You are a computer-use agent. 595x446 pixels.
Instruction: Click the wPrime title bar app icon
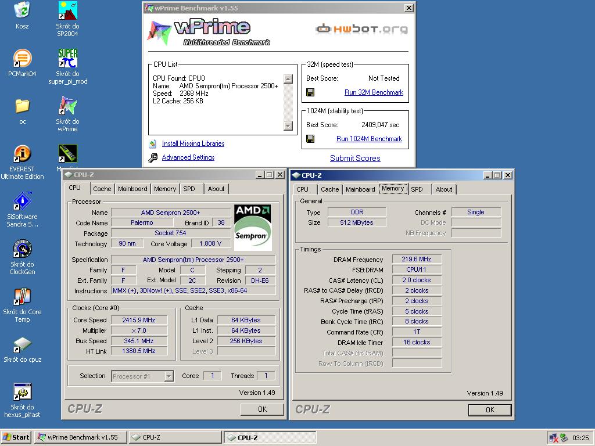pos(149,8)
